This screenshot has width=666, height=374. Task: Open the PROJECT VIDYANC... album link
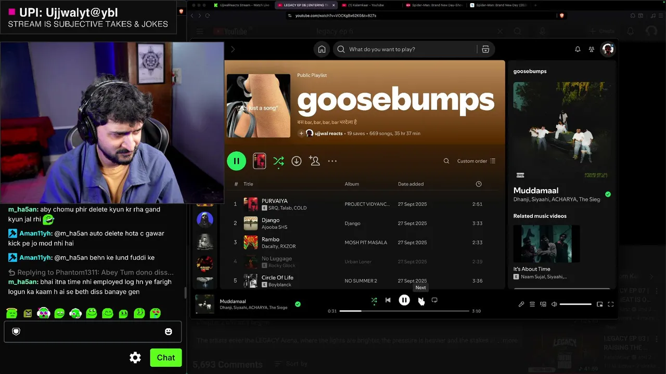pos(367,204)
